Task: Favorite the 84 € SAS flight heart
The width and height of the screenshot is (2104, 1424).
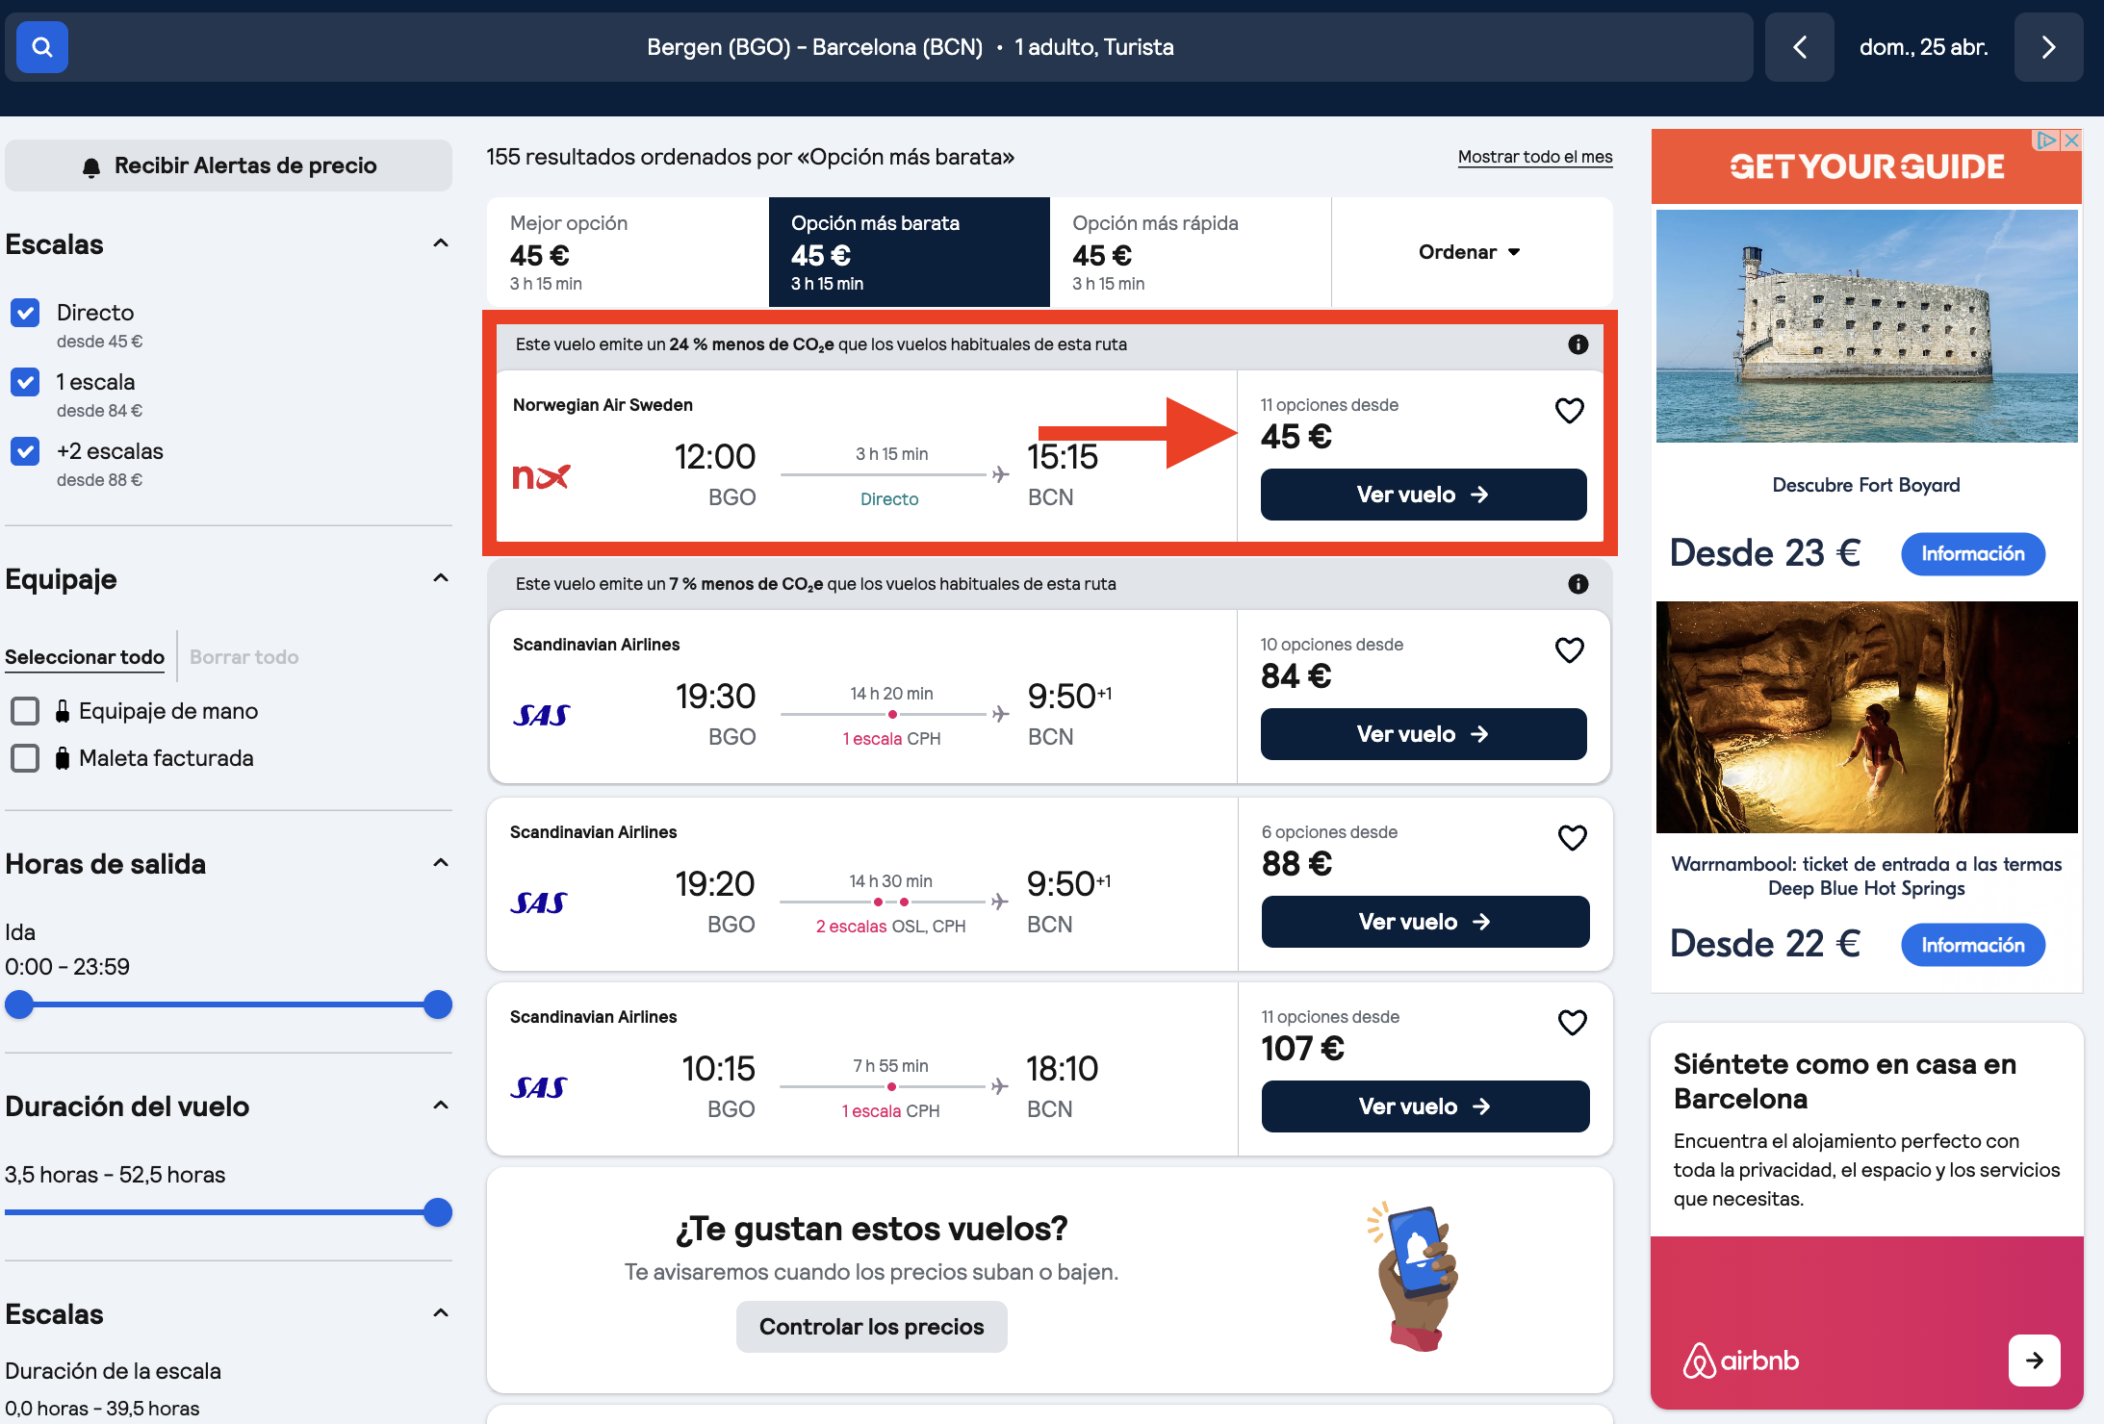Action: (x=1570, y=650)
